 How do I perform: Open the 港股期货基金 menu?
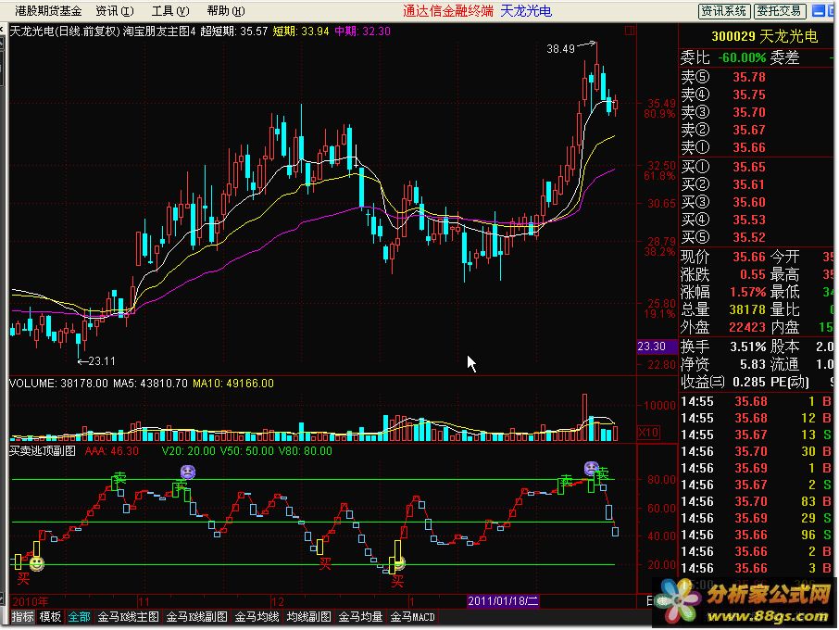click(48, 11)
